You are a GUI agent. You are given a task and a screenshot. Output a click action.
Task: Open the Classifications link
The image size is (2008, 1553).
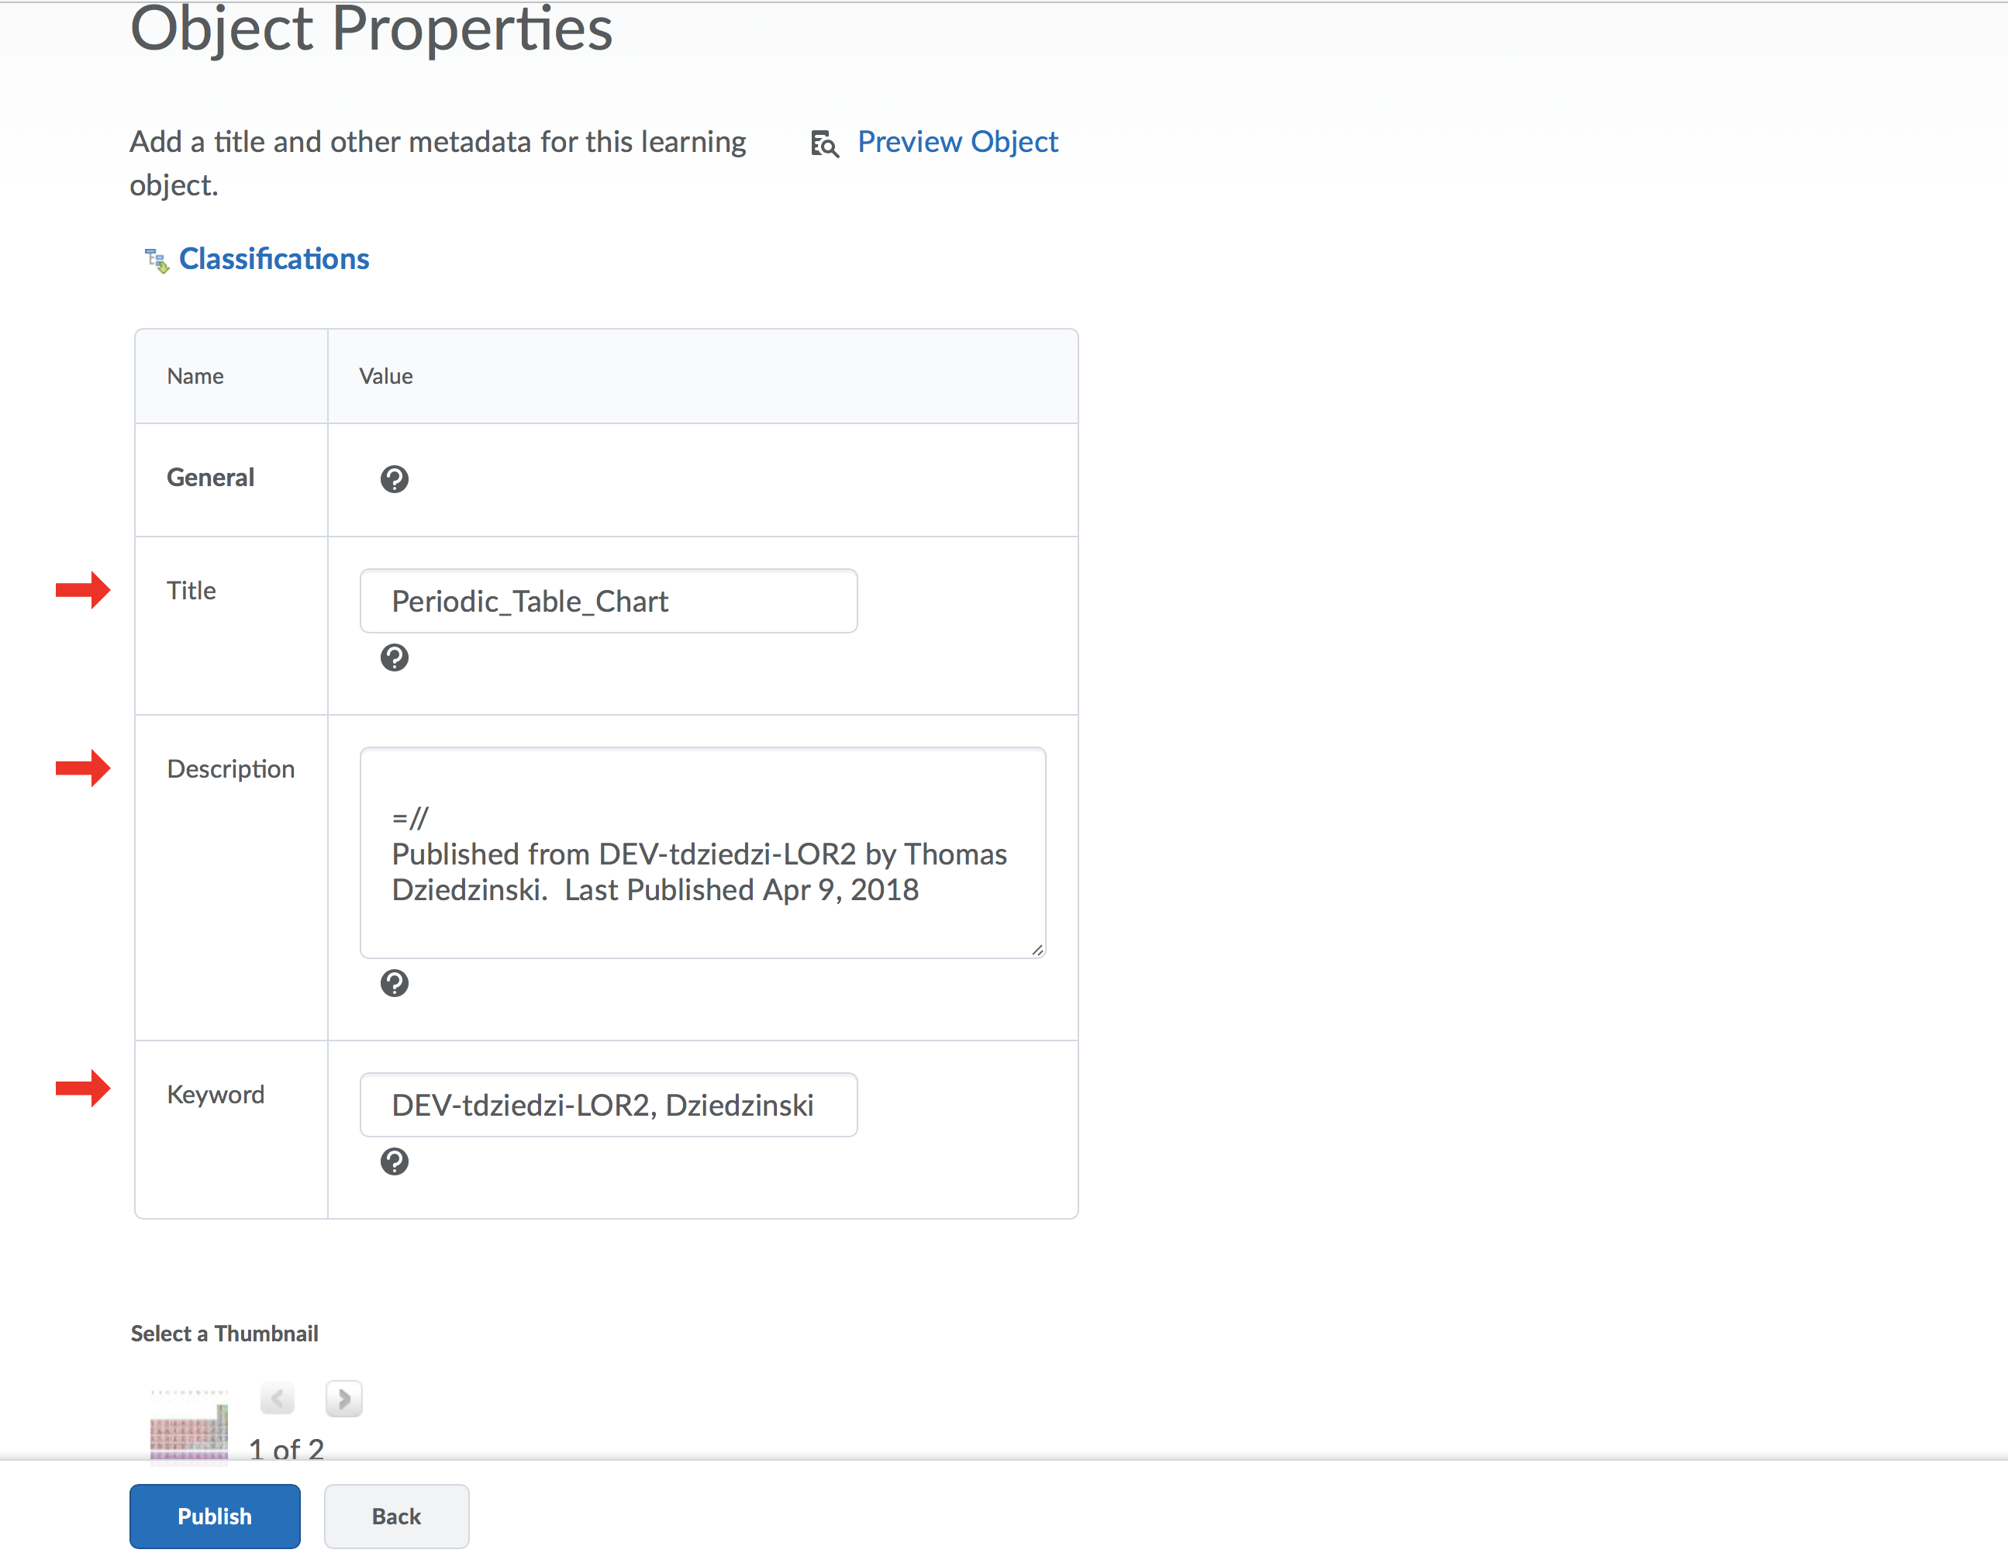coord(274,258)
